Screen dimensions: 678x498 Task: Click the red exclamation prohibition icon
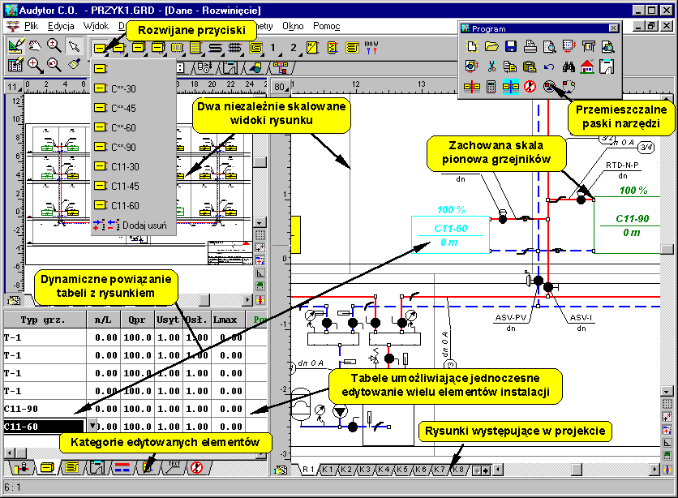(x=530, y=86)
